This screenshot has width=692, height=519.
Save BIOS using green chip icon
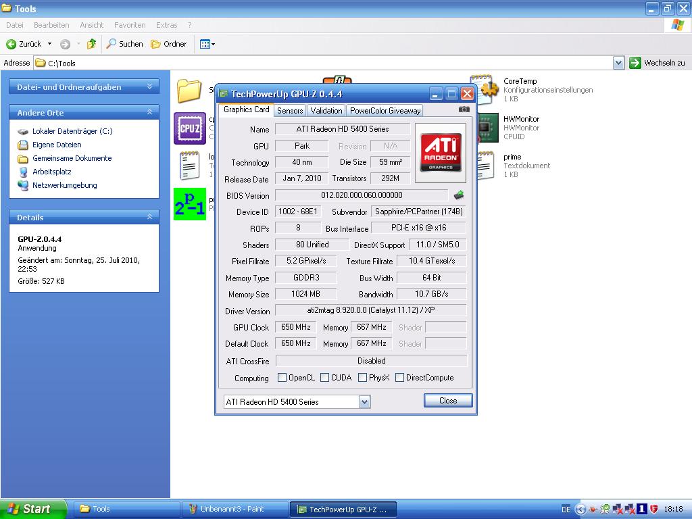459,195
